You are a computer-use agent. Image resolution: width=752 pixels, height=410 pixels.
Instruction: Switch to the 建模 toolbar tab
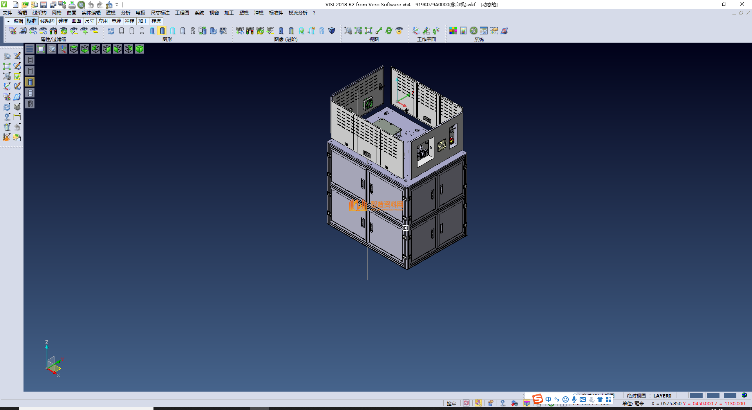pos(63,21)
